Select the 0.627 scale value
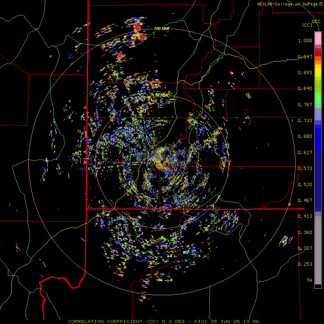Screen dimensions: 324x324 point(305,152)
